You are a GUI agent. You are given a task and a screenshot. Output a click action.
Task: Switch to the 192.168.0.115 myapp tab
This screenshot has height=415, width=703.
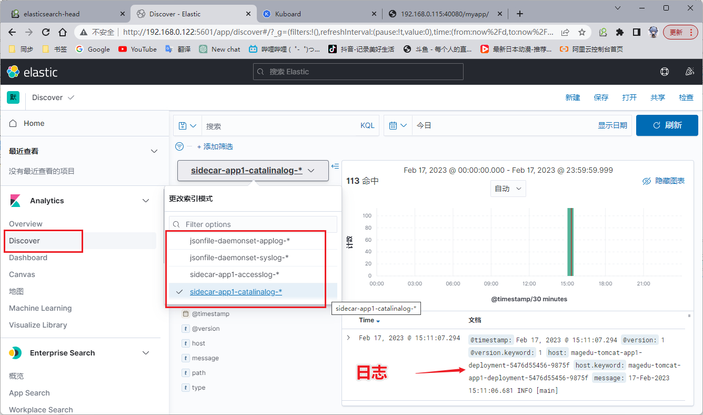(445, 14)
